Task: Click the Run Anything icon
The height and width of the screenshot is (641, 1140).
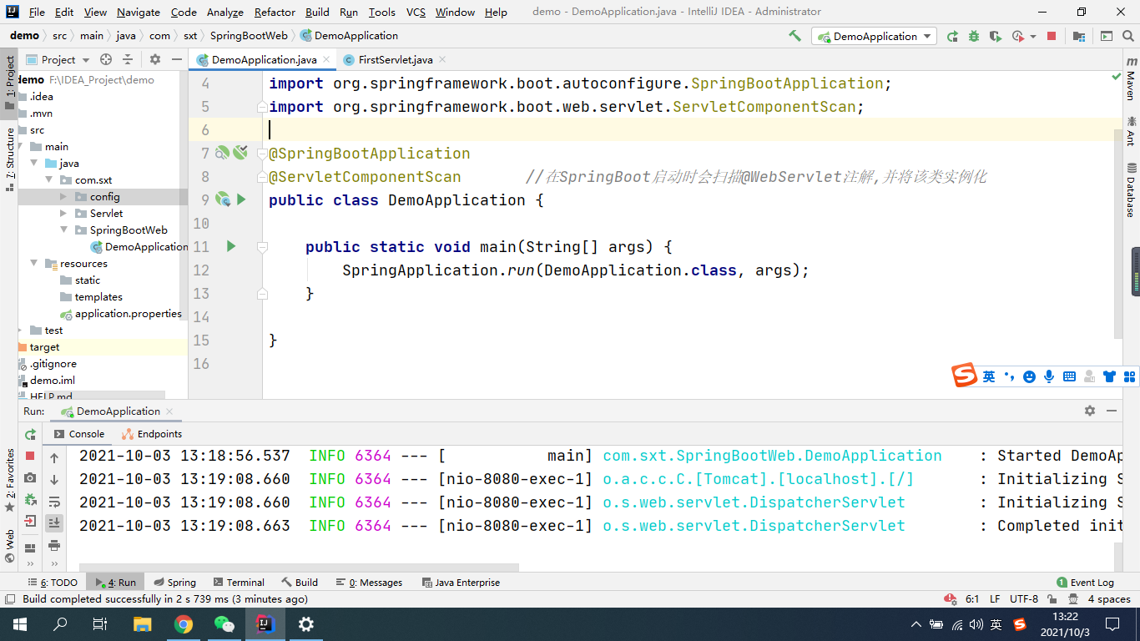Action: [1107, 36]
